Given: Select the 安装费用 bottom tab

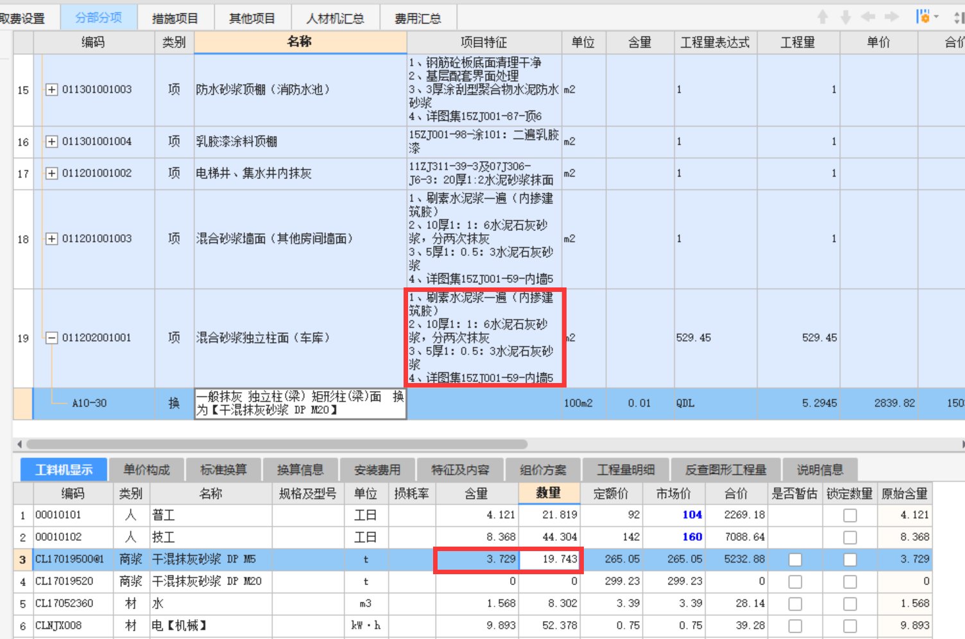Looking at the screenshot, I should (377, 470).
